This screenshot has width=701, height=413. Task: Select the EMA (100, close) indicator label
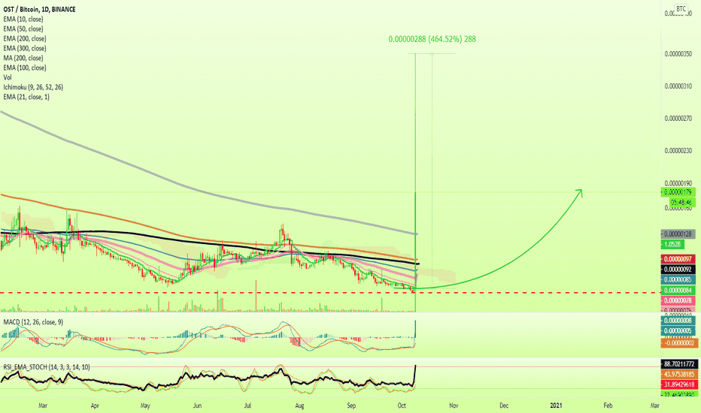[x=25, y=68]
